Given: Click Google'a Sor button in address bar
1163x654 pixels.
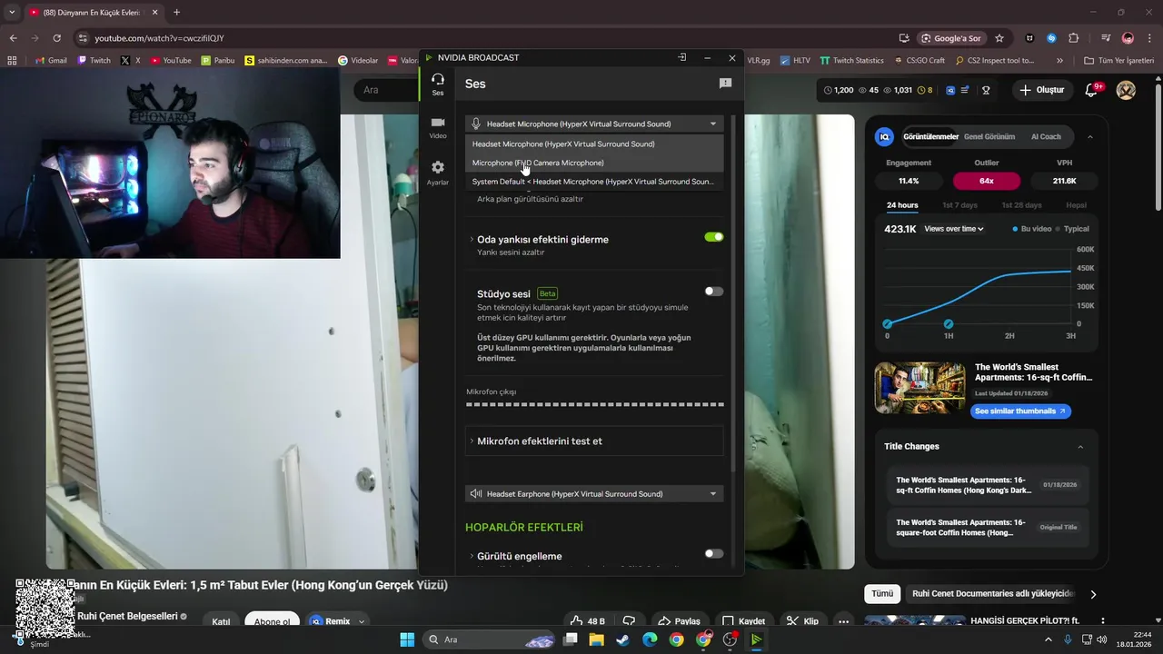Looking at the screenshot, I should (x=950, y=38).
